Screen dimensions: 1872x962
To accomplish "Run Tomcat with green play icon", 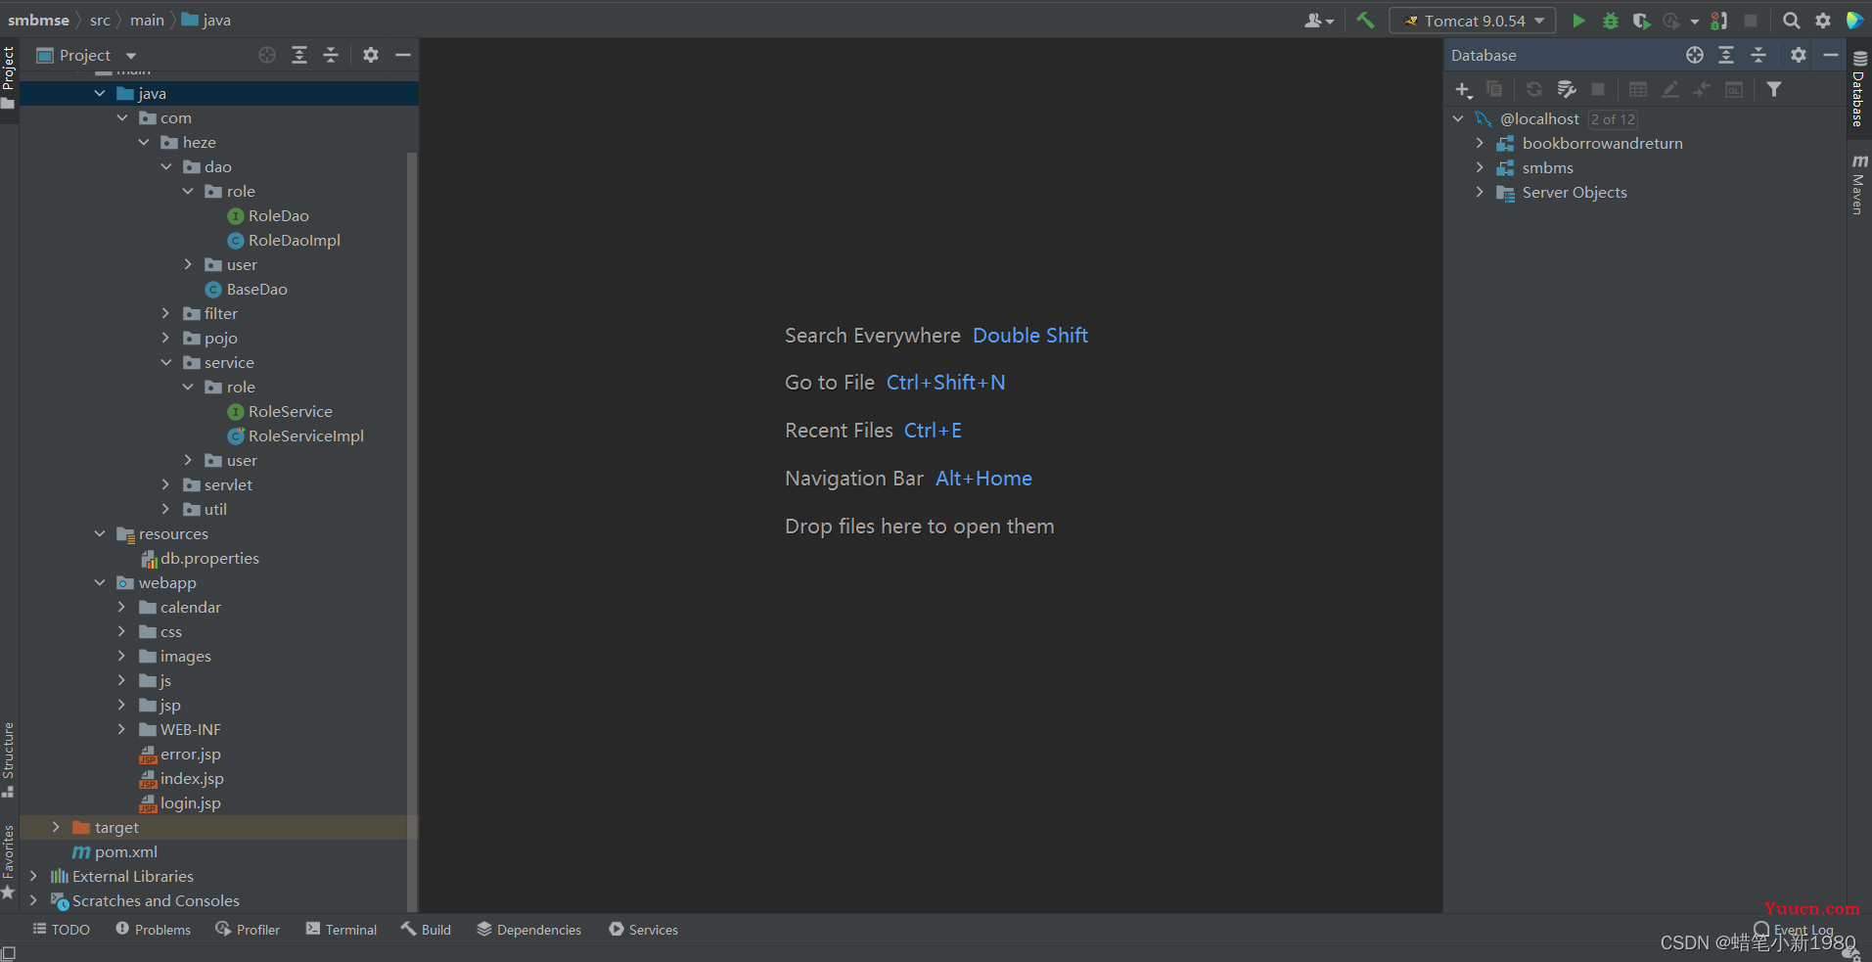I will click(x=1578, y=20).
